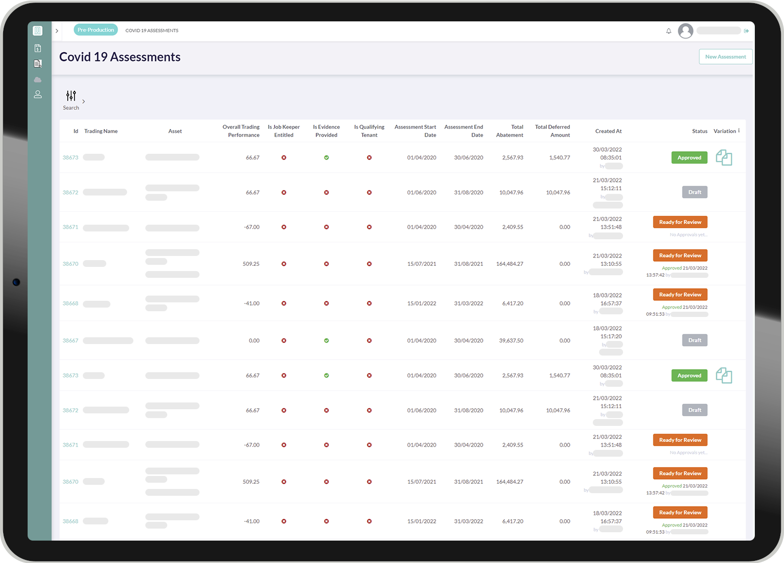Expand the Search panel chevron
Screen dimensions: 784x563
click(x=83, y=102)
